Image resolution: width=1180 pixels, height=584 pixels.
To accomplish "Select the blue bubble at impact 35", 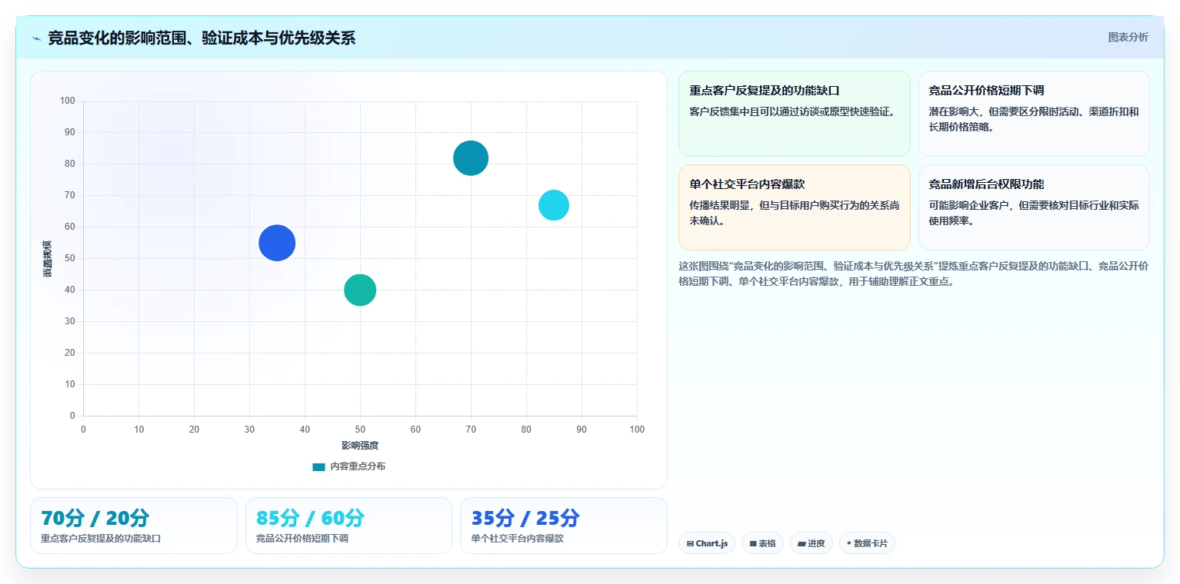I will [x=277, y=243].
